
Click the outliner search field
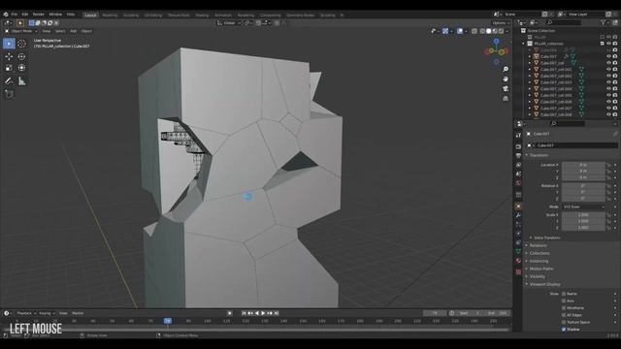pos(563,23)
